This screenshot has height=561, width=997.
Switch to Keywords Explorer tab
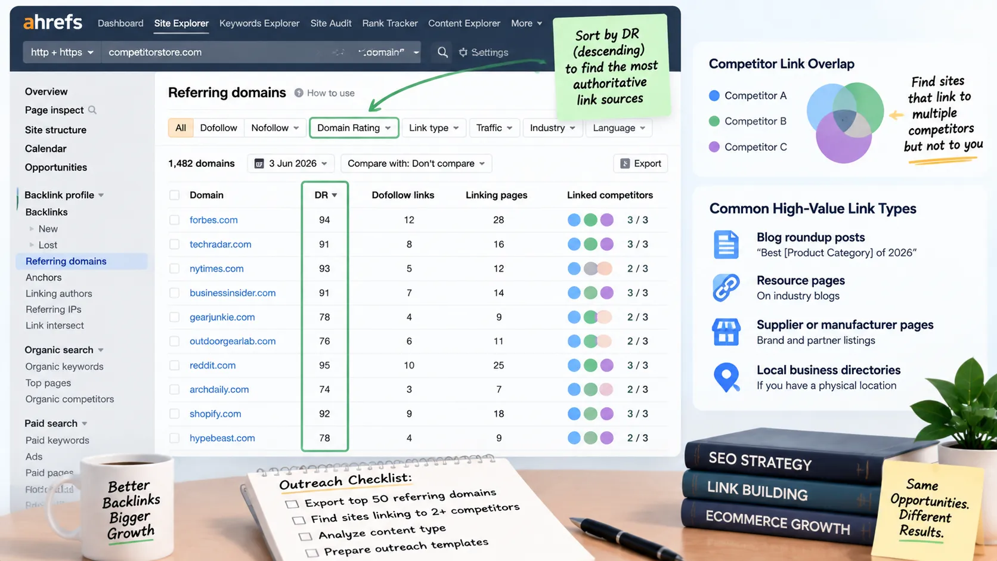pos(259,23)
